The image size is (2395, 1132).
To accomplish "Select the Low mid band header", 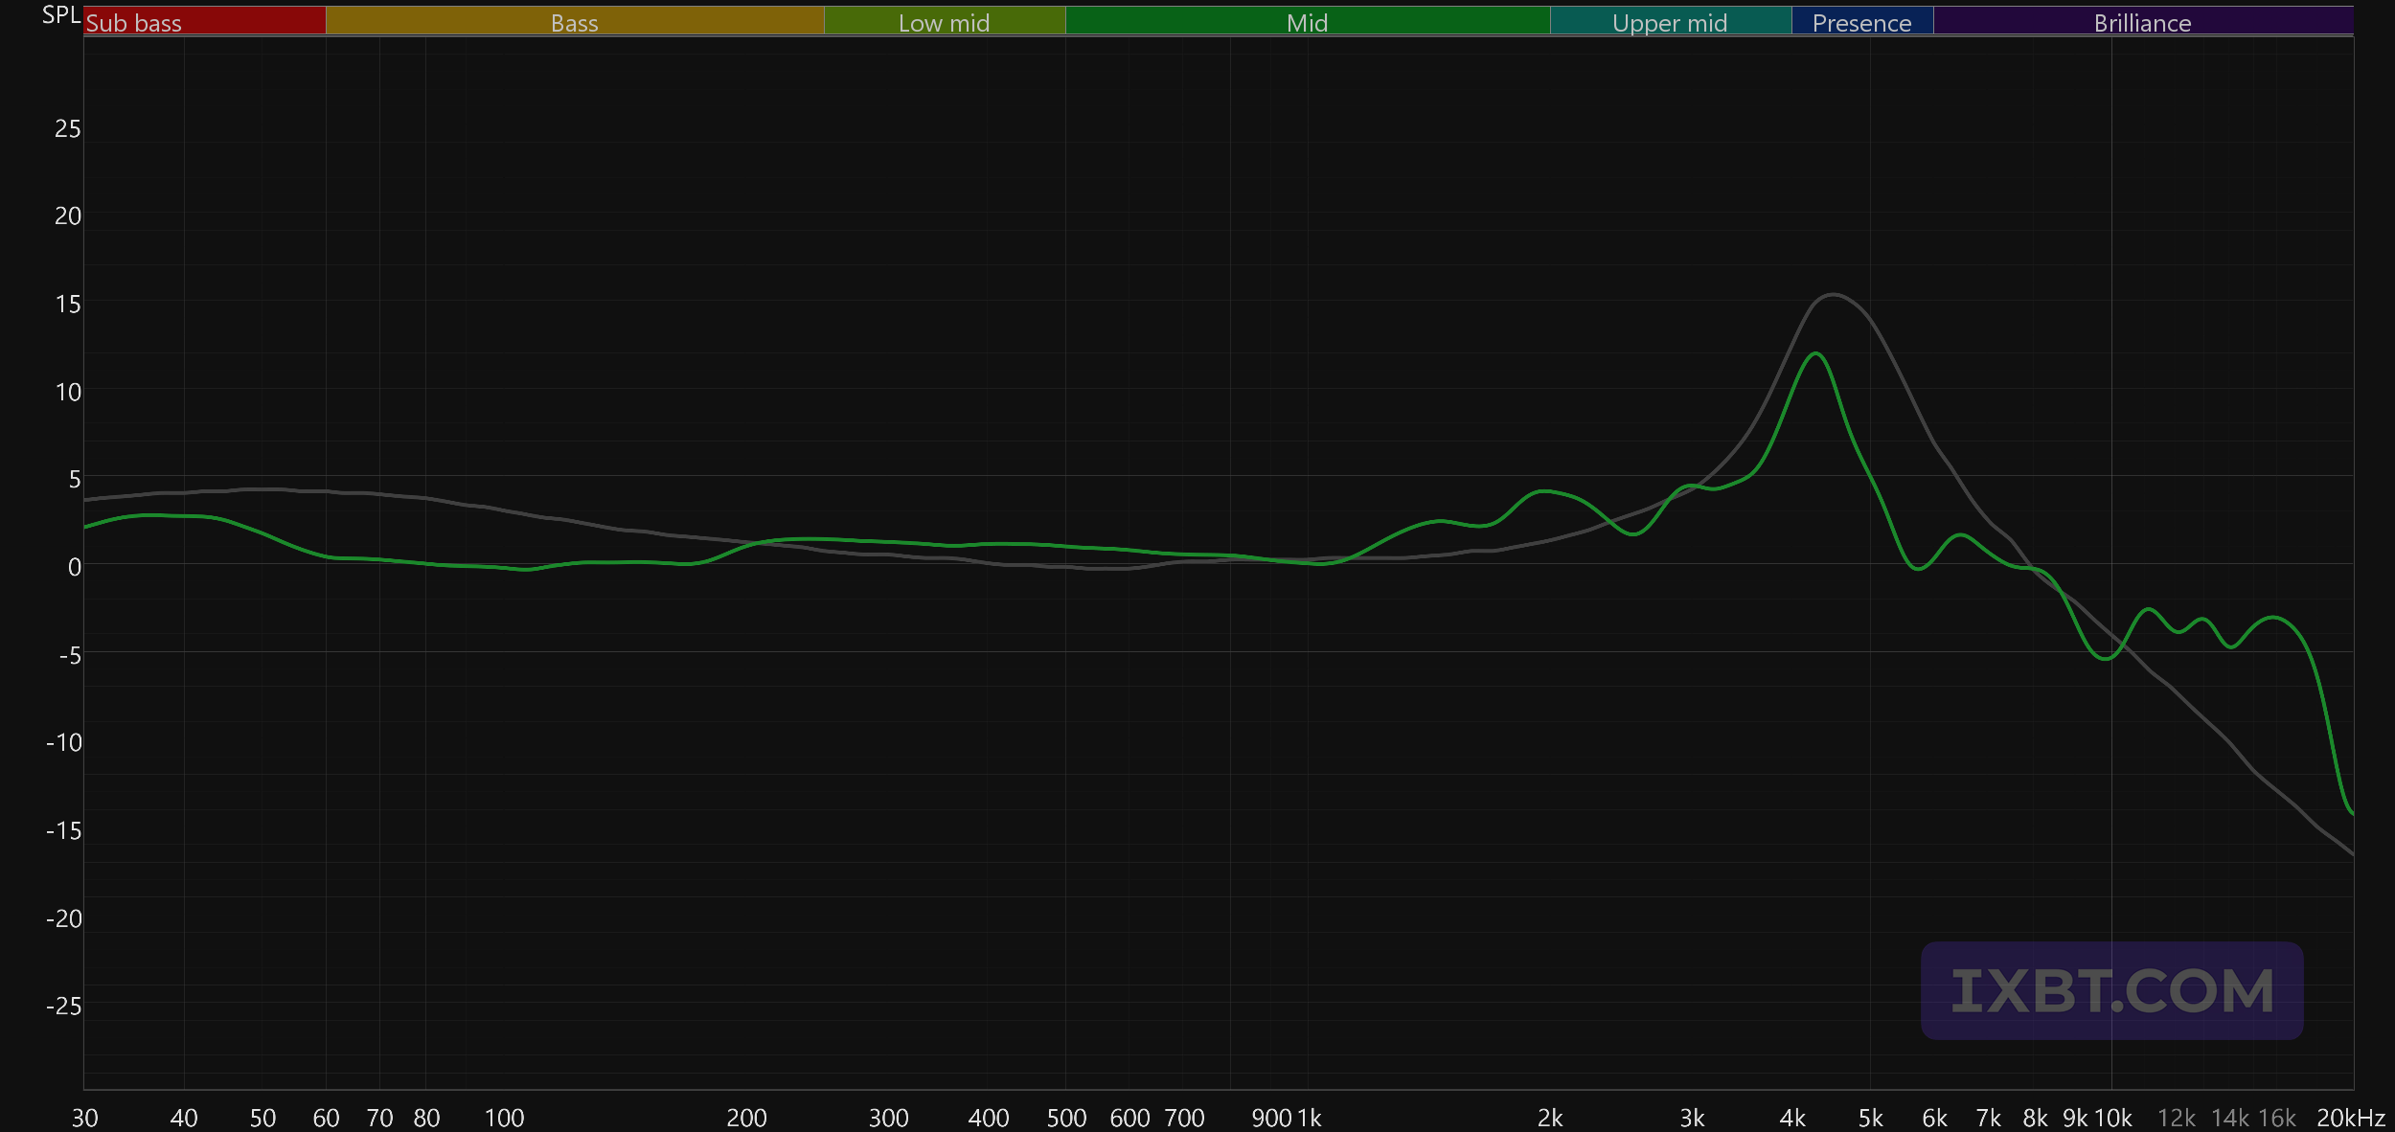I will [x=944, y=22].
